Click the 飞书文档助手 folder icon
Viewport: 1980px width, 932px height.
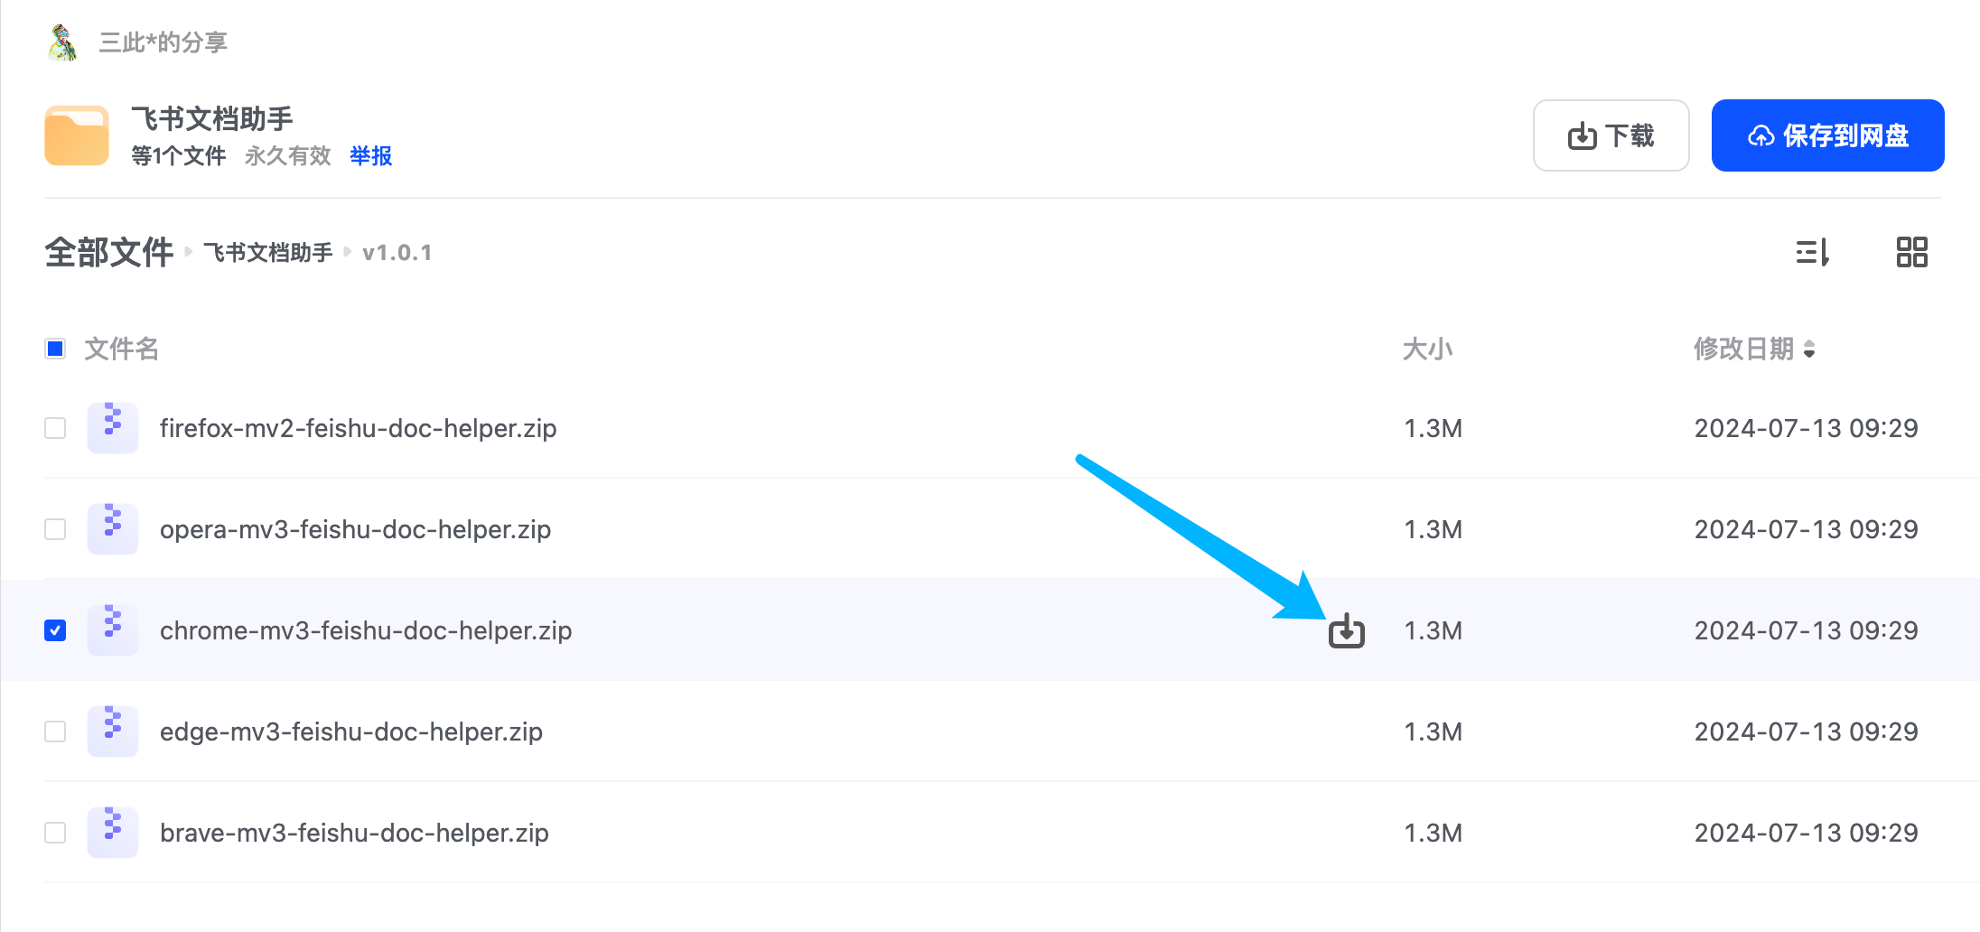pos(77,135)
